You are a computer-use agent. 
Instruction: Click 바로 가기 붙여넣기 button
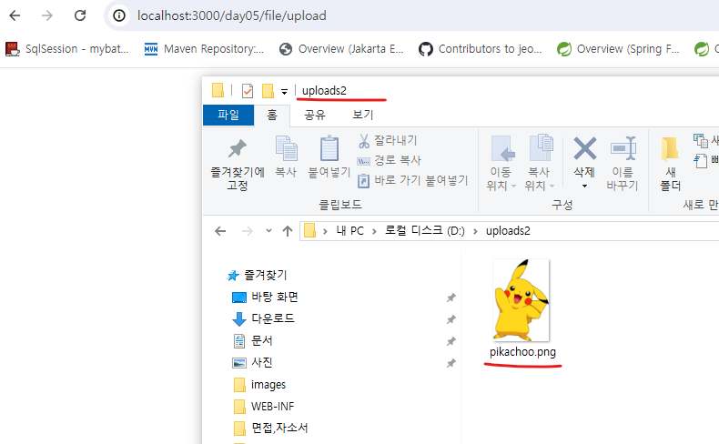412,180
